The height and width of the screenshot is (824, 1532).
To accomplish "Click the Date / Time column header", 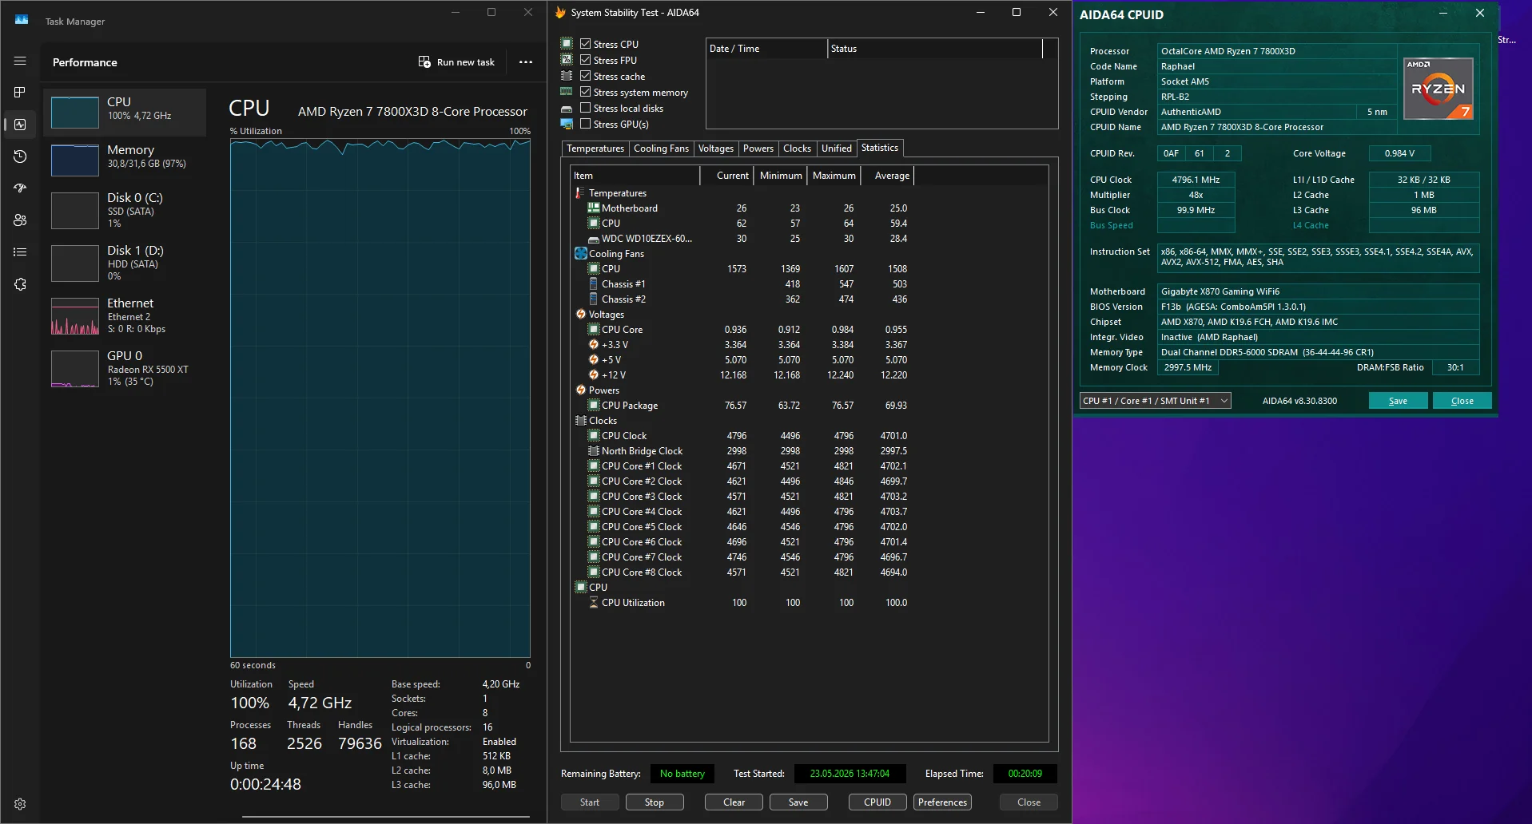I will [766, 49].
